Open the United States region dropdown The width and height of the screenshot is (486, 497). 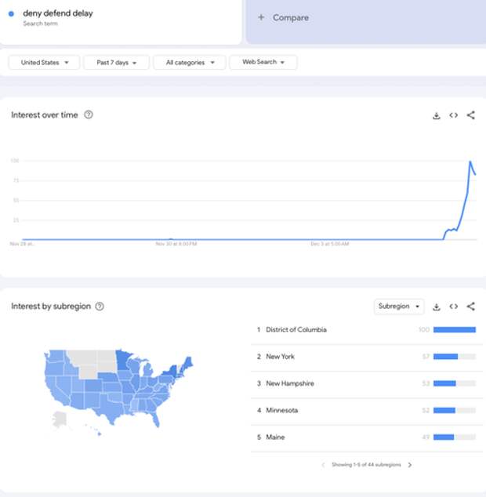click(x=44, y=63)
